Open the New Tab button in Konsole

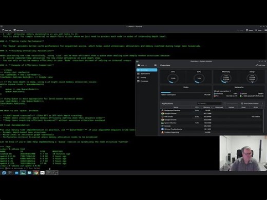(7, 30)
